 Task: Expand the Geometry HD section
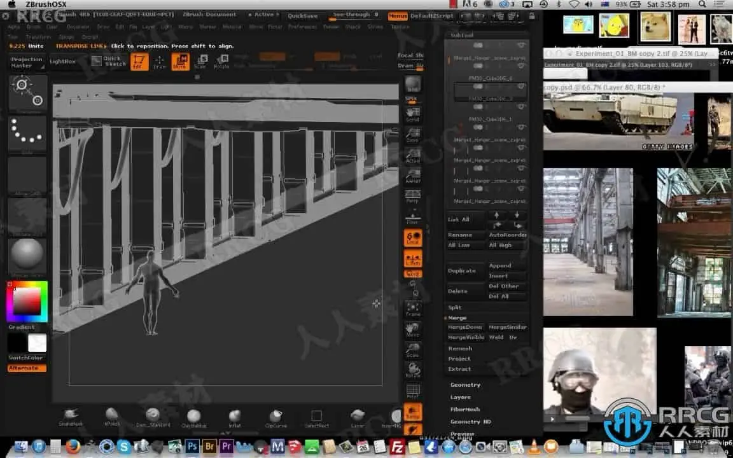pyautogui.click(x=471, y=422)
